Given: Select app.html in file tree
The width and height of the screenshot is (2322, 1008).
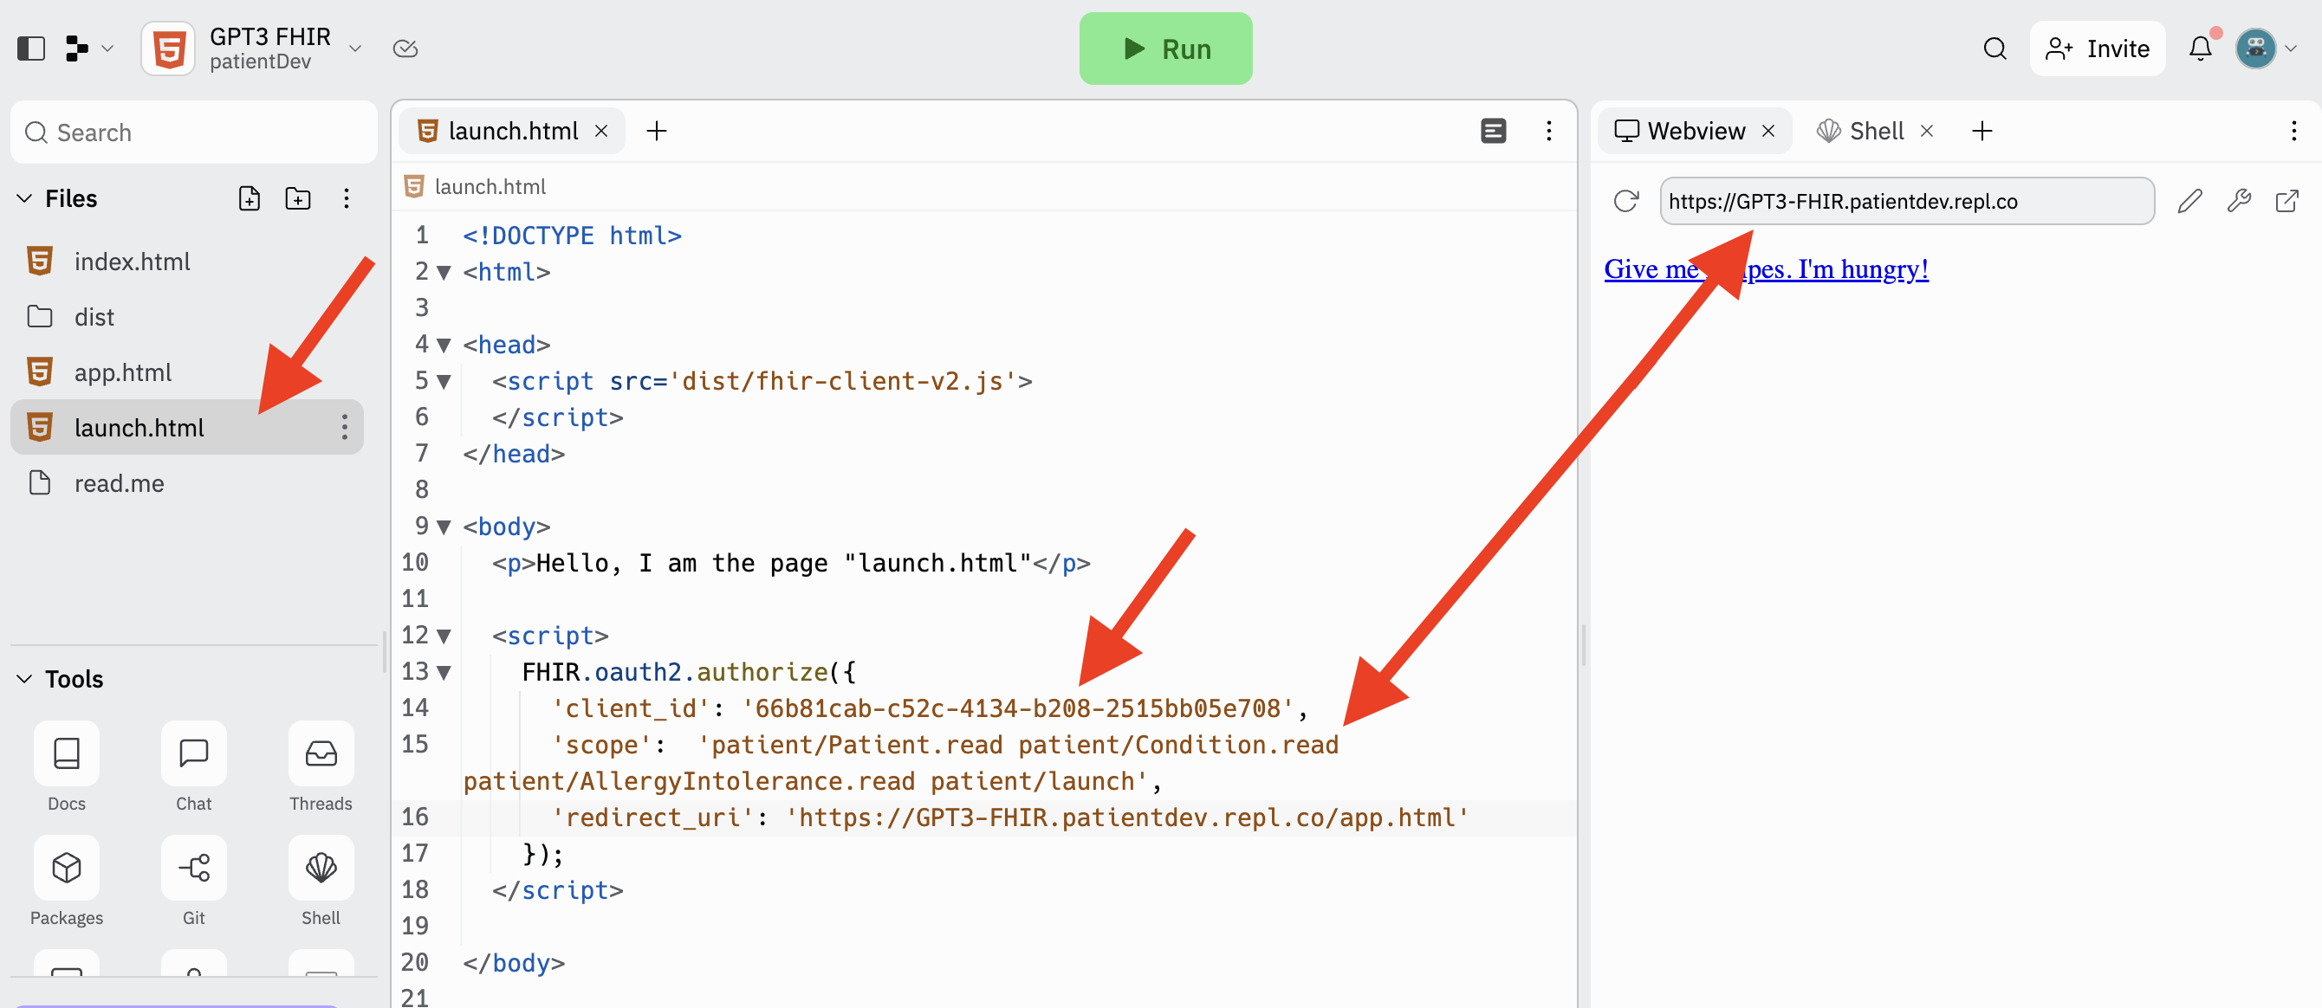Looking at the screenshot, I should (123, 372).
